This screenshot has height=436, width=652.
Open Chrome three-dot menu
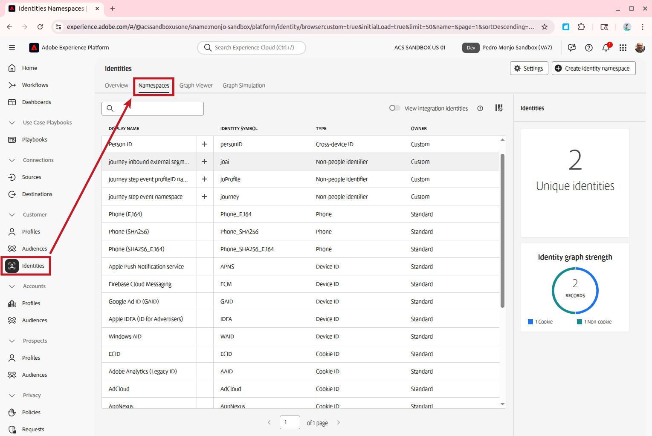(x=643, y=27)
